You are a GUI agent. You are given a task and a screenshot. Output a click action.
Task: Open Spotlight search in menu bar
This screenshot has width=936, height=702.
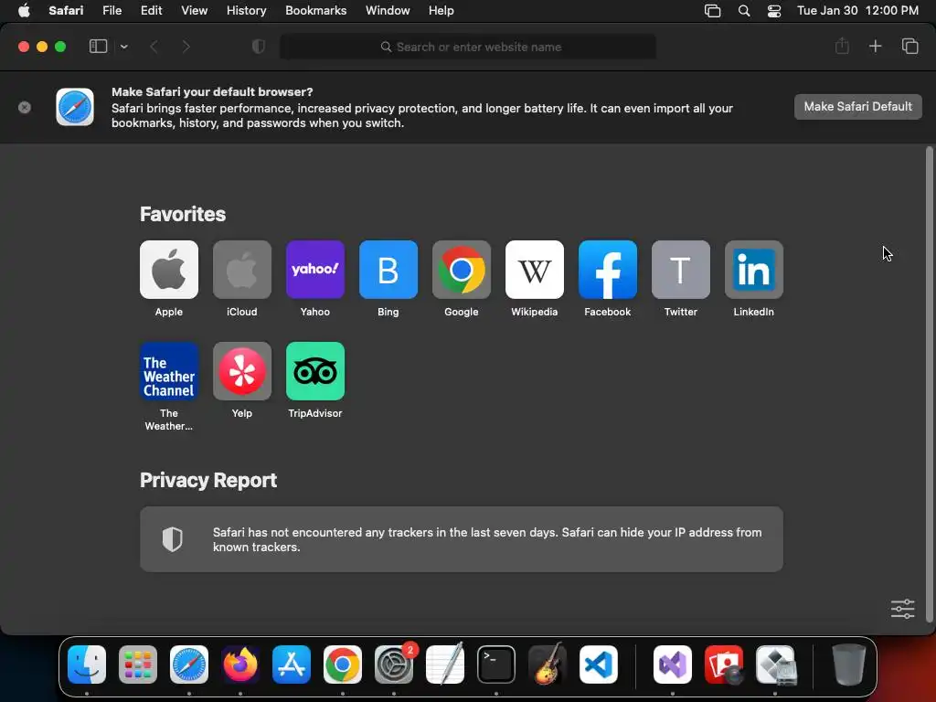pyautogui.click(x=744, y=11)
